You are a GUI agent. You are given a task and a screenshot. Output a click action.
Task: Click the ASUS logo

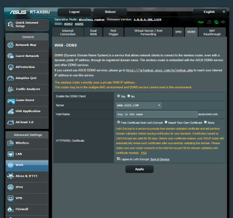click(x=18, y=12)
